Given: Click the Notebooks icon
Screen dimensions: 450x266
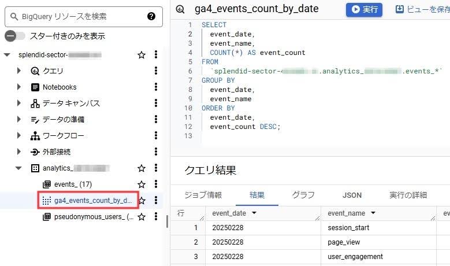Looking at the screenshot, I should [x=35, y=87].
